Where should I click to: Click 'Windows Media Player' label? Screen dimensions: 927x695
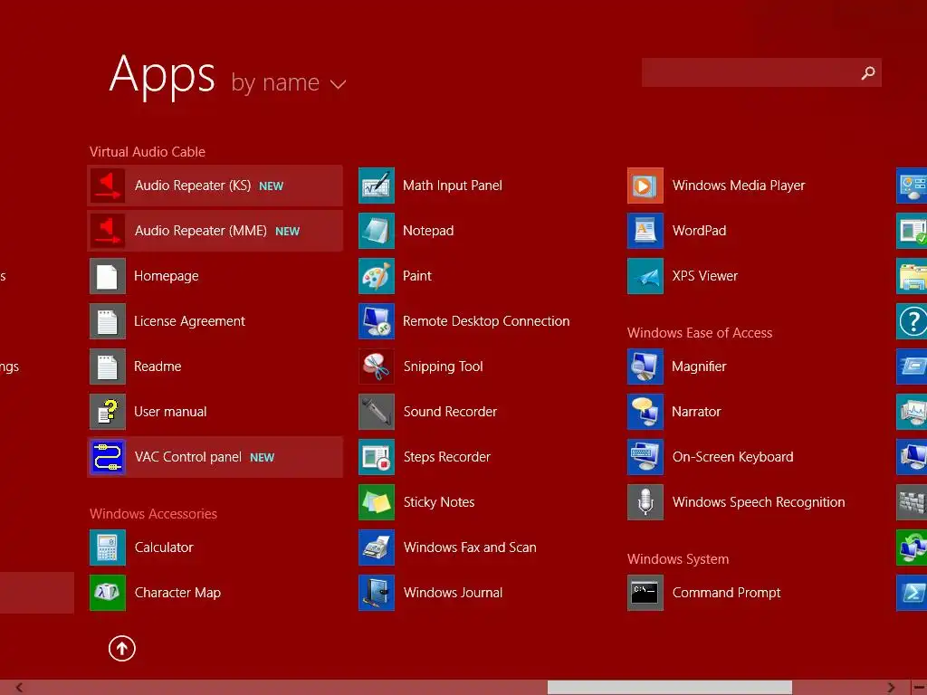coord(739,186)
